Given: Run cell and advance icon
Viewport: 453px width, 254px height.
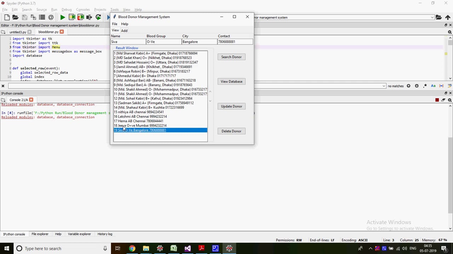Looking at the screenshot, I should 80,17.
